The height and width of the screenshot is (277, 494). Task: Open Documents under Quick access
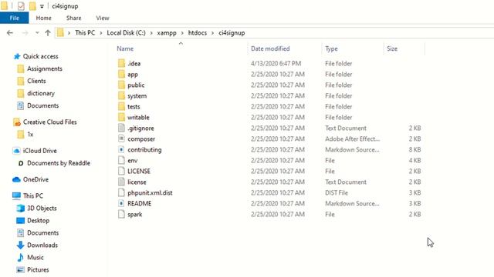(x=43, y=105)
